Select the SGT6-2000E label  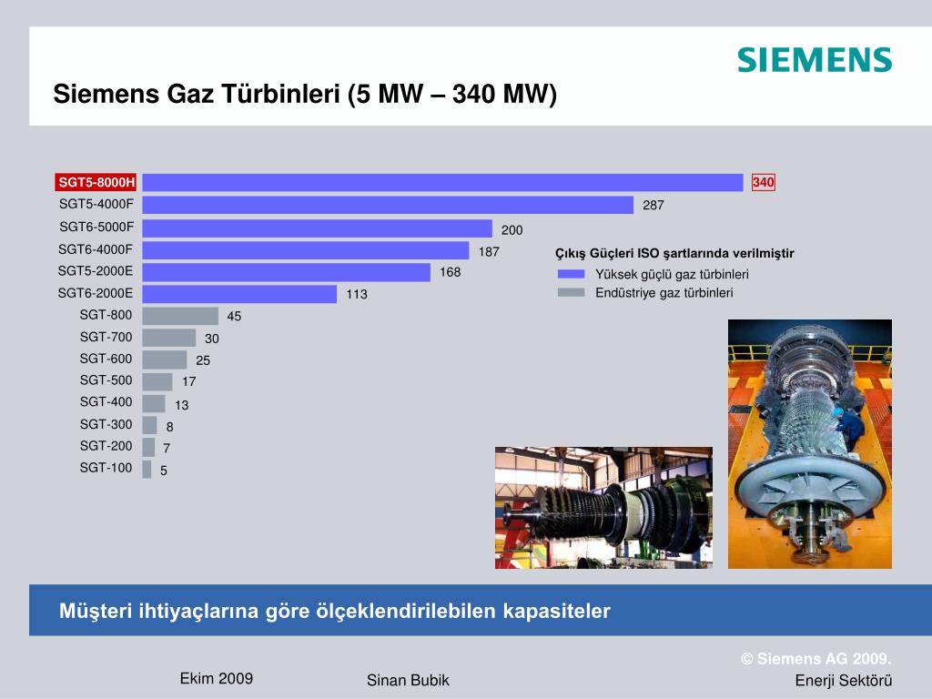96,293
